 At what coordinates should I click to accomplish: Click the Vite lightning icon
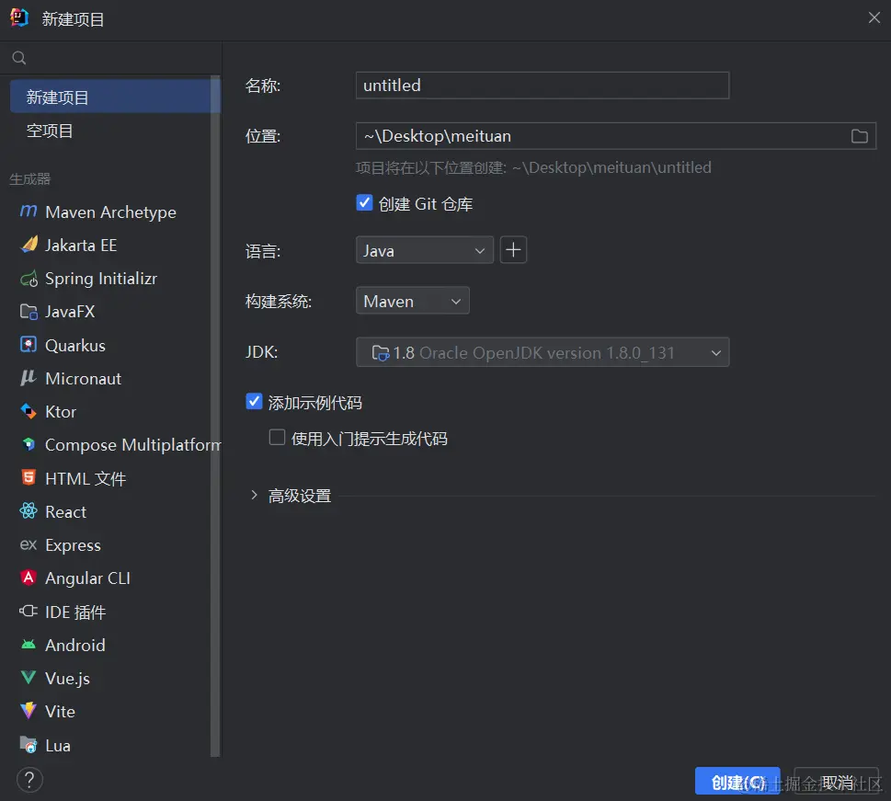pos(29,711)
